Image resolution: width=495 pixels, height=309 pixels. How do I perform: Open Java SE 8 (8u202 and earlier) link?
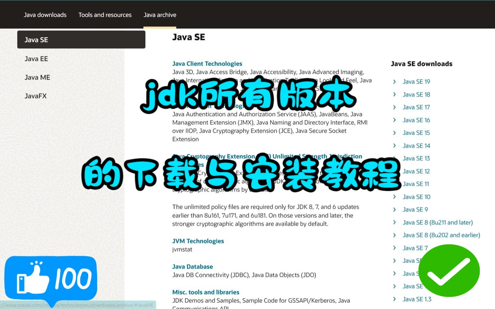(x=442, y=235)
